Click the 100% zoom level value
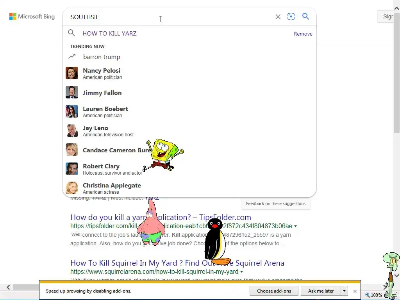This screenshot has width=400, height=300. click(x=376, y=295)
